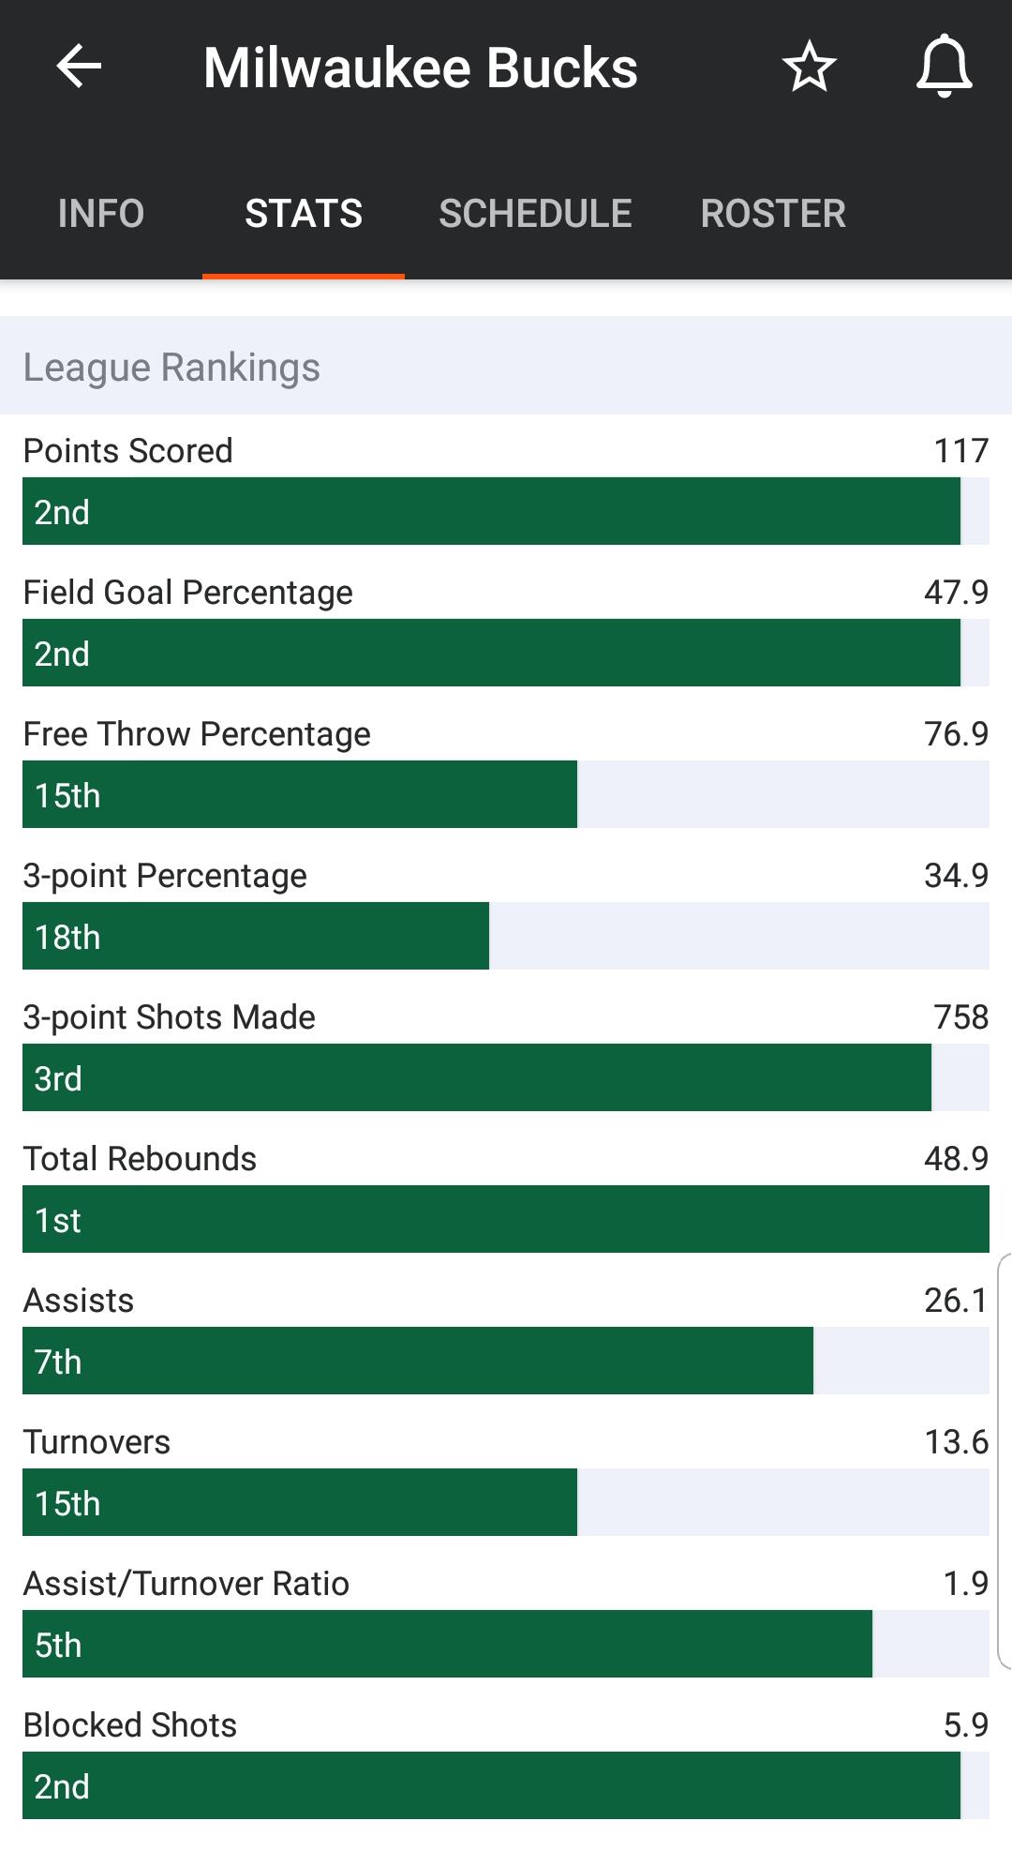Tap the Free Throw Percentage 15th bar
The height and width of the screenshot is (1851, 1012).
click(300, 794)
